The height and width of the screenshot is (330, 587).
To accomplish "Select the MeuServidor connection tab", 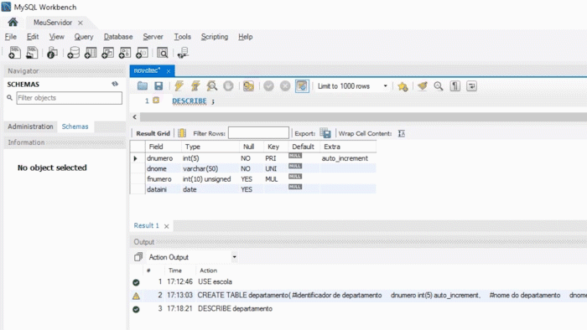I will [x=53, y=23].
